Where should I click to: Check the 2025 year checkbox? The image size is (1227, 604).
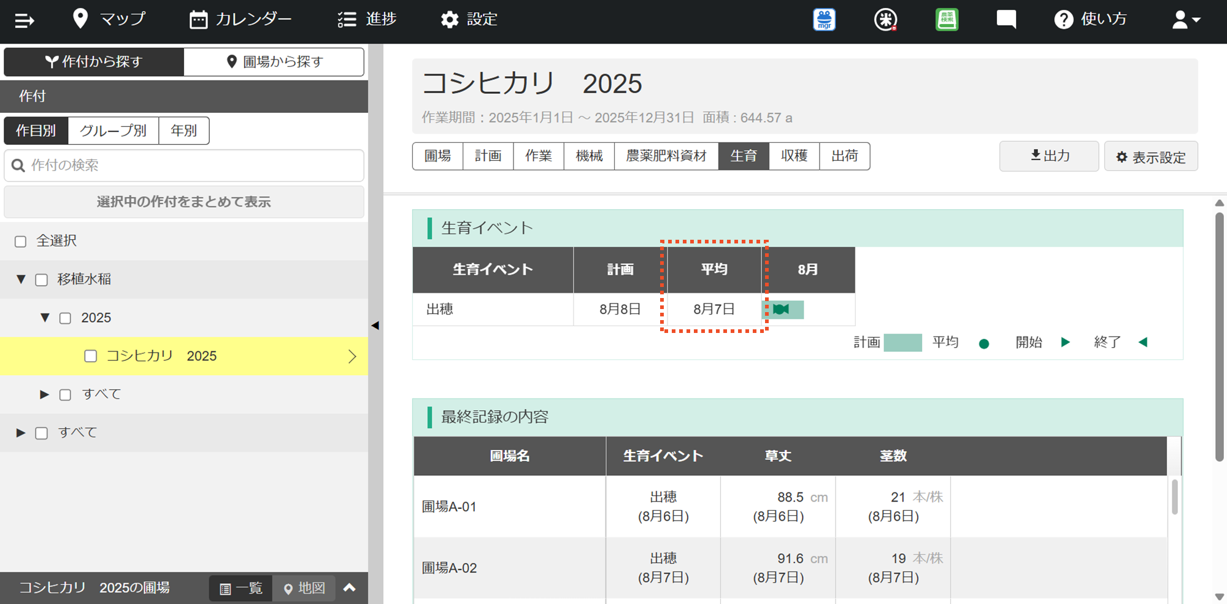(x=65, y=318)
